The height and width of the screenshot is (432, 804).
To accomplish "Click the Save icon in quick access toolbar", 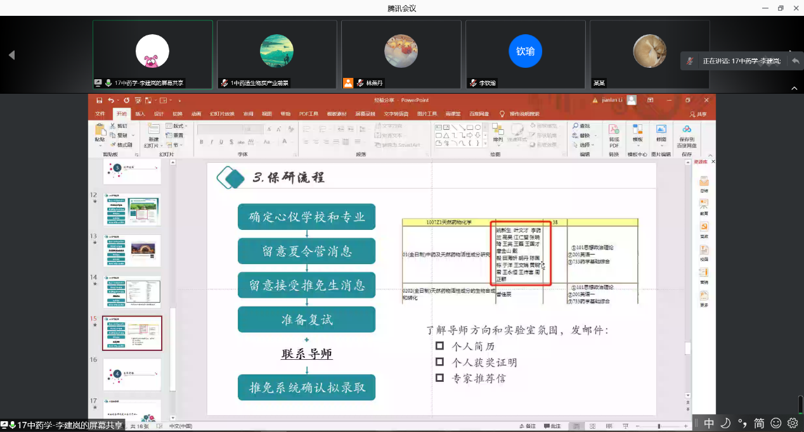I will point(99,100).
